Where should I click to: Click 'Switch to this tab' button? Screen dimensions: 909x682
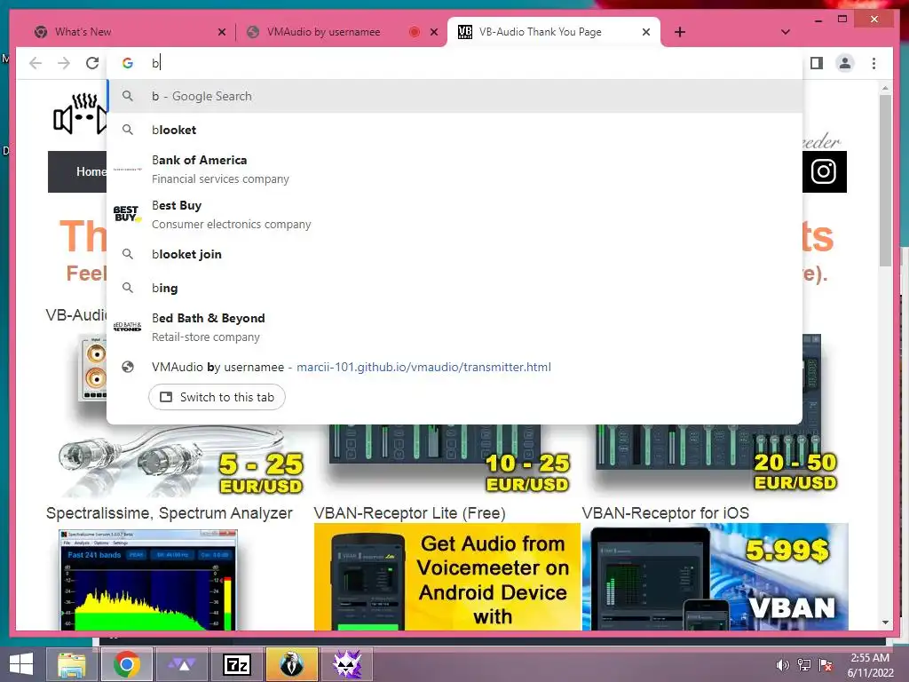[217, 397]
